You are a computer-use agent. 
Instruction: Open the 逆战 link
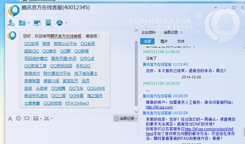click(x=28, y=88)
